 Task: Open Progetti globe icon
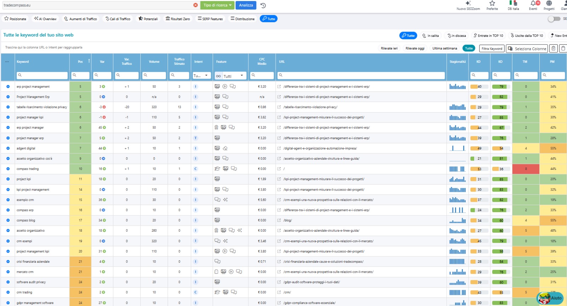(549, 5)
